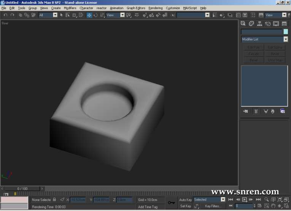Click the Key Filters... button
This screenshot has width=291, height=211.
click(213, 206)
